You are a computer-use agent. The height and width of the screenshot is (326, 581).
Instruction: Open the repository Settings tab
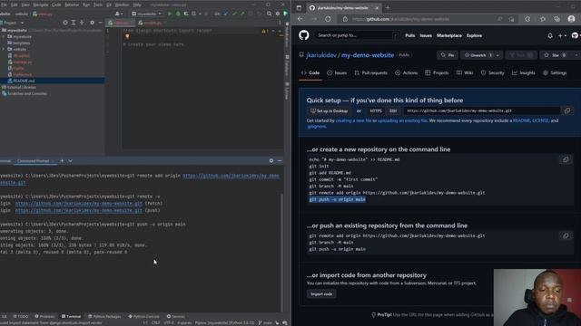(555, 72)
